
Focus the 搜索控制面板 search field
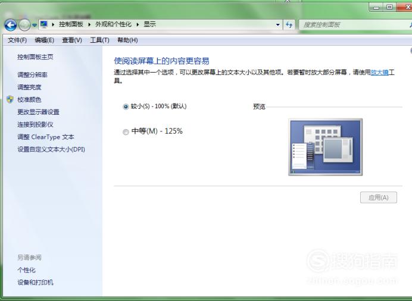pos(355,24)
